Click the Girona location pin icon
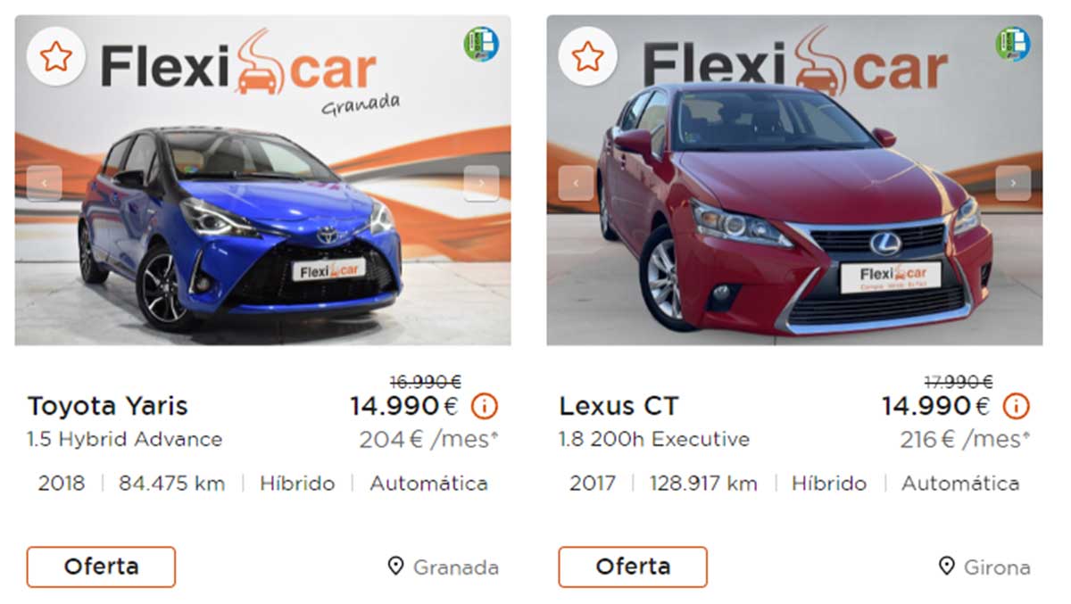Image resolution: width=1071 pixels, height=604 pixels. [947, 567]
